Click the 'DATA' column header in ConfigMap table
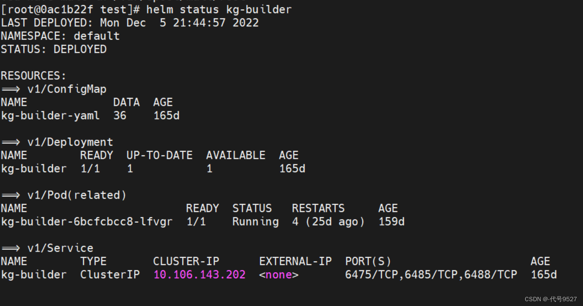 [127, 102]
